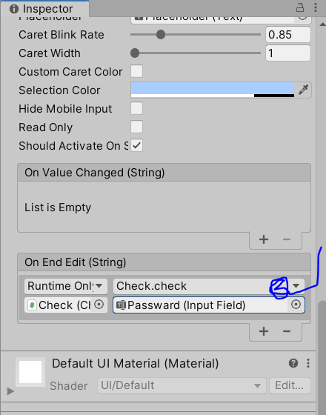Click the Caret Width value field

(288, 53)
